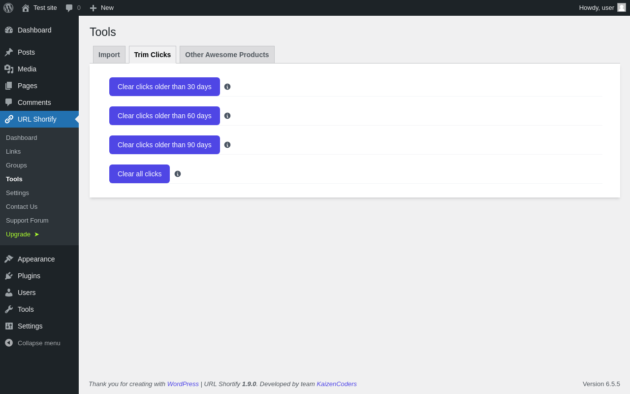Click info icon beside 60 days button
Image resolution: width=630 pixels, height=394 pixels.
coord(227,116)
